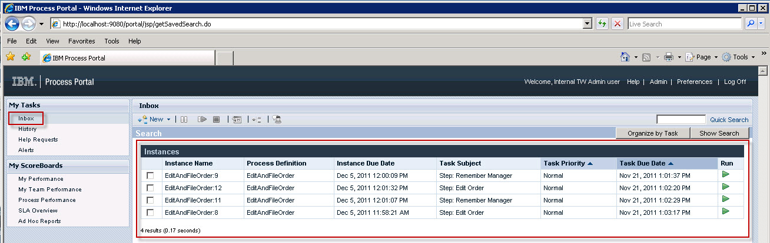
Task: Click the Print icon
Action: (x=669, y=57)
